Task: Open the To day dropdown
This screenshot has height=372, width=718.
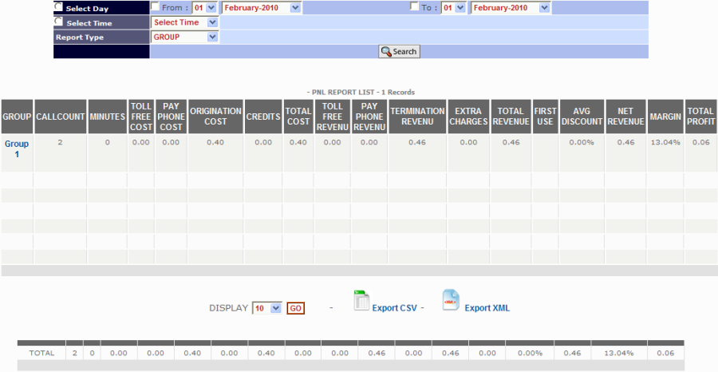Action: 454,8
